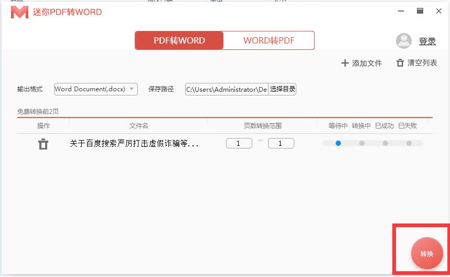Minimize the window to taskbar
450x277 pixels.
(x=401, y=11)
